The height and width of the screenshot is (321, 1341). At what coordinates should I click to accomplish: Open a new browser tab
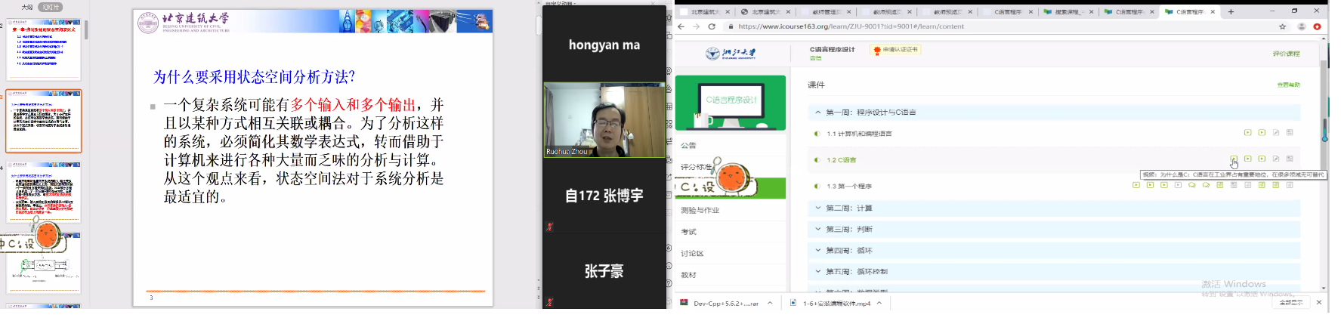click(x=1231, y=11)
